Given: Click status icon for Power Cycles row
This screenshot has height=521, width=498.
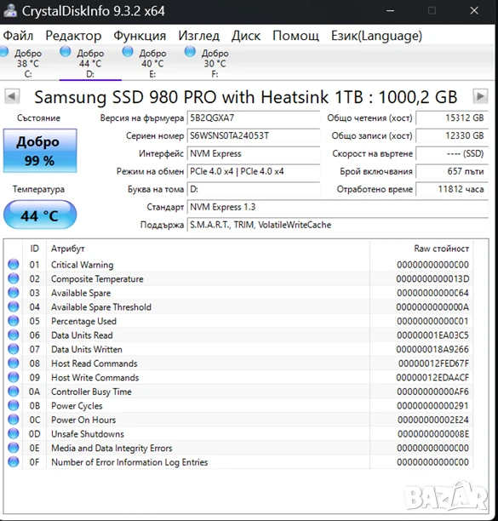Looking at the screenshot, I should (14, 406).
